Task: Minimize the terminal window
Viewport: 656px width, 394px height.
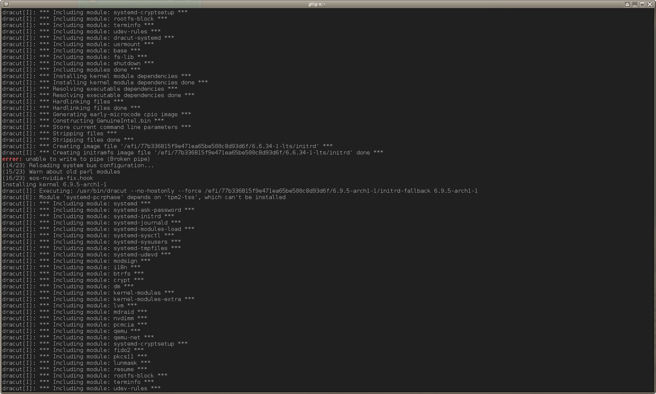Action: pyautogui.click(x=635, y=4)
